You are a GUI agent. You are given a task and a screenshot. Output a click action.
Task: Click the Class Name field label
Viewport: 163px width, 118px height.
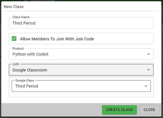point(21,17)
